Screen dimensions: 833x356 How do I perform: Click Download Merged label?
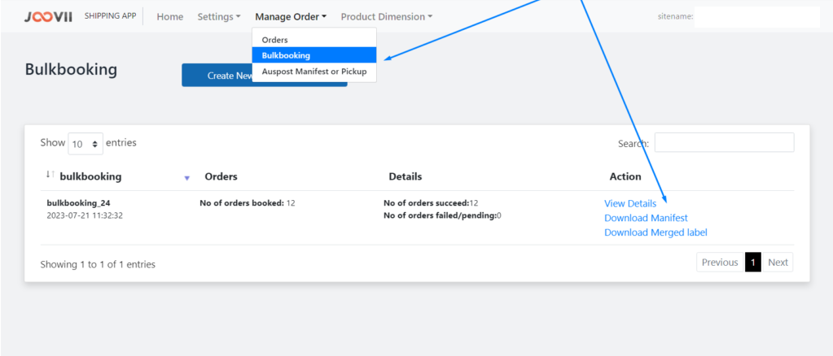pyautogui.click(x=655, y=232)
